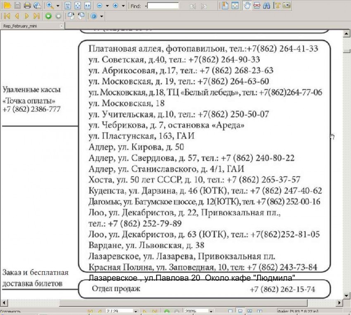Select the Hand pan tool
Viewport: 351px width, 315px height.
click(x=247, y=6)
